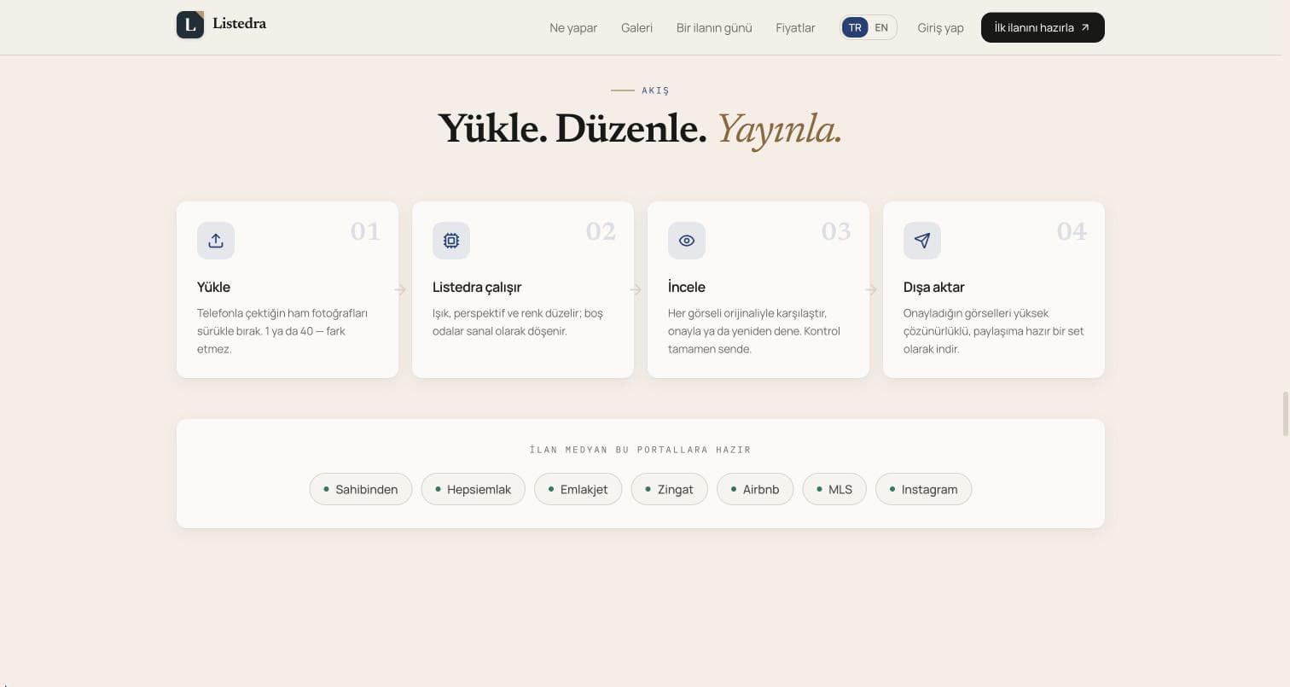Click the eye icon in İncele card
This screenshot has height=687, width=1290.
pos(687,241)
